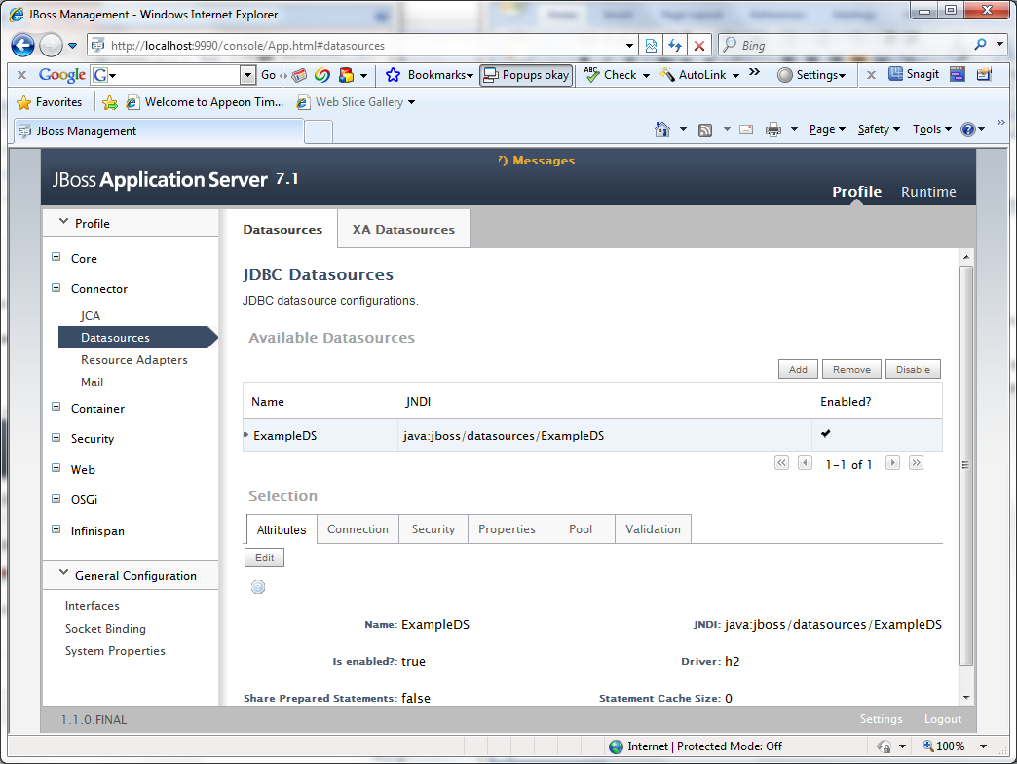Viewport: 1017px width, 764px height.
Task: Click the Google toolbar Settings wrench icon
Action: tap(785, 75)
